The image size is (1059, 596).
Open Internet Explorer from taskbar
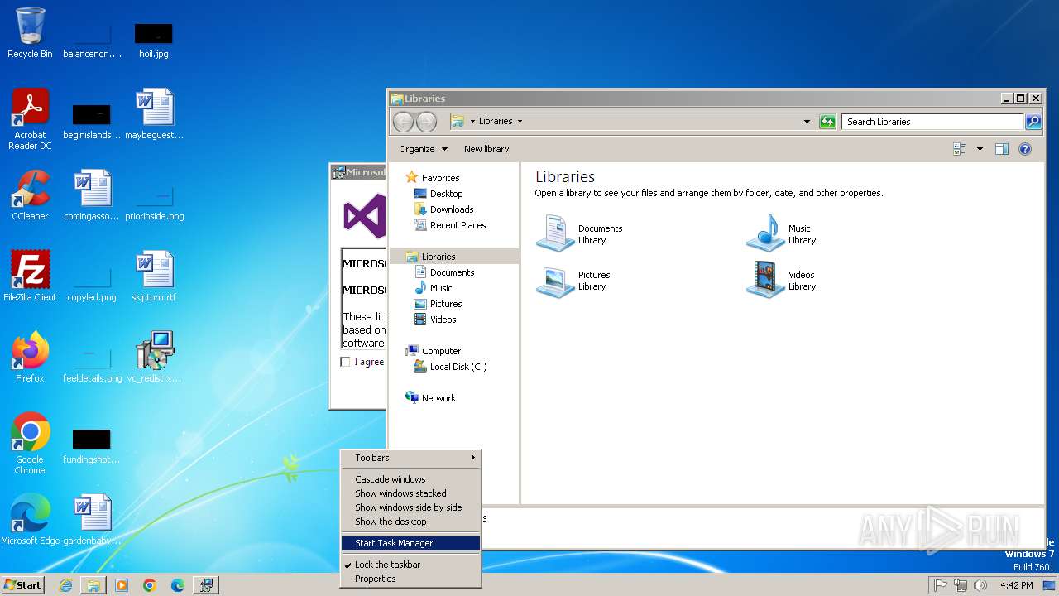click(65, 585)
